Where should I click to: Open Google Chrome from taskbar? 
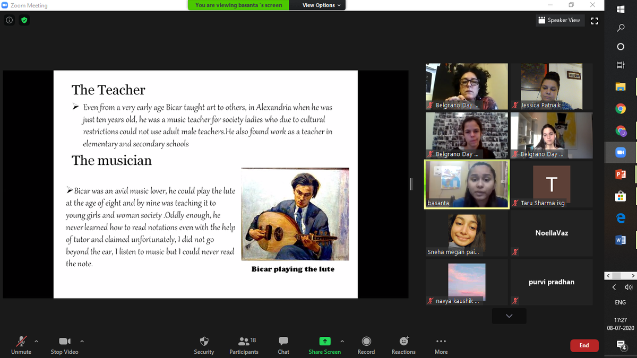[x=621, y=109]
